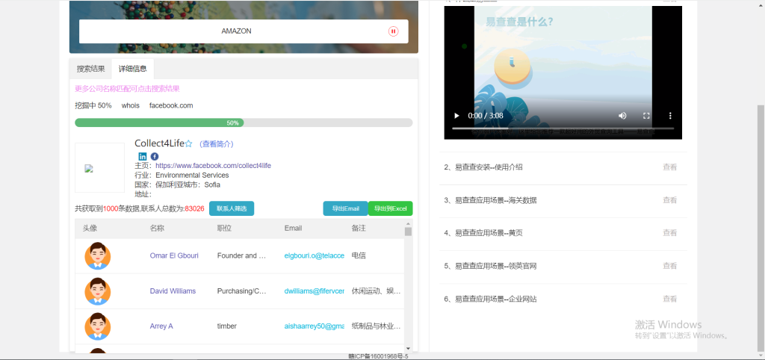Viewport: 765px width, 360px height.
Task: Enter fullscreen mode on the video
Action: tap(646, 116)
